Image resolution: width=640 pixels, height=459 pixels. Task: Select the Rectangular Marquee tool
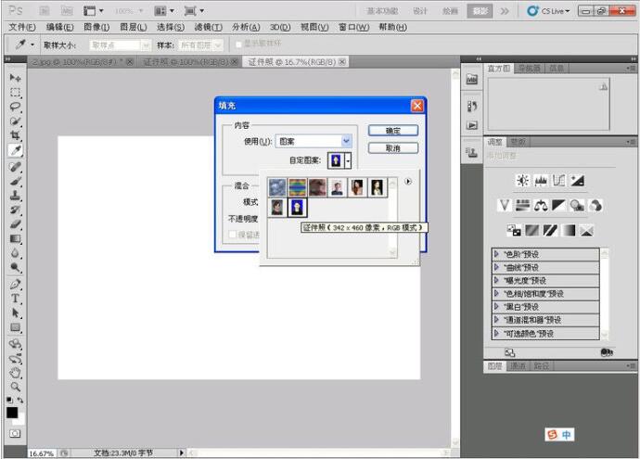[x=15, y=93]
